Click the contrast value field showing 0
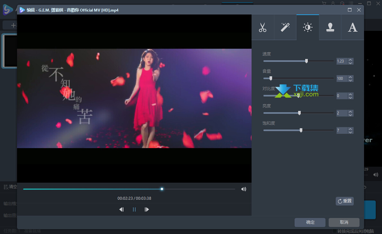Viewport: 382px width, 234px height. coord(342,96)
